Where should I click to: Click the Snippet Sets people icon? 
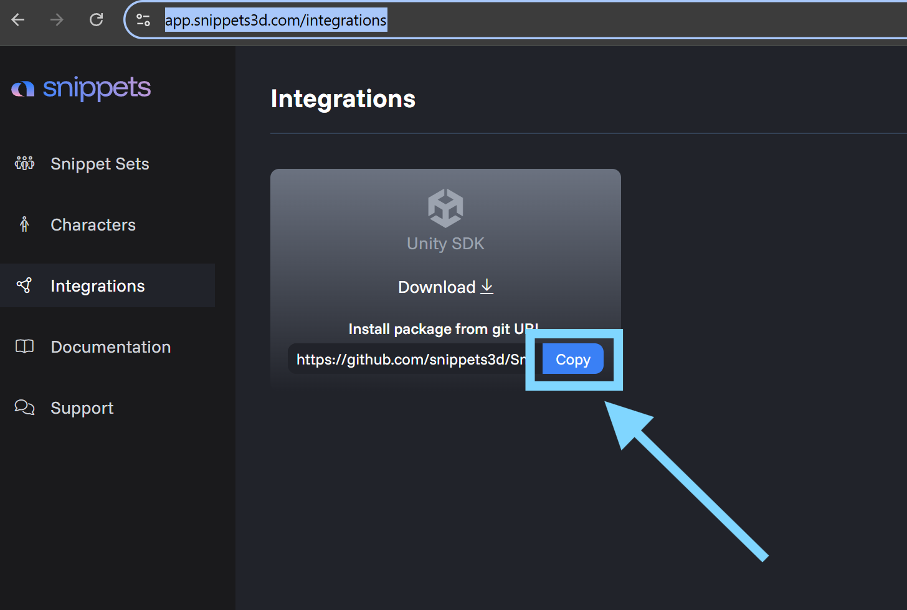coord(24,163)
